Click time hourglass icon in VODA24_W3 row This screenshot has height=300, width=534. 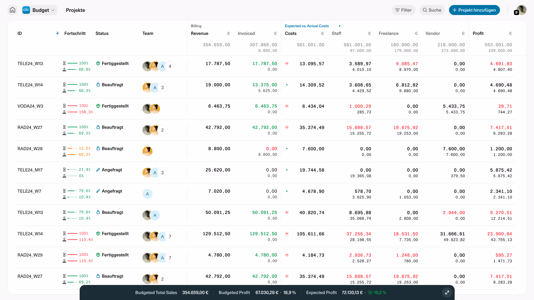64,106
